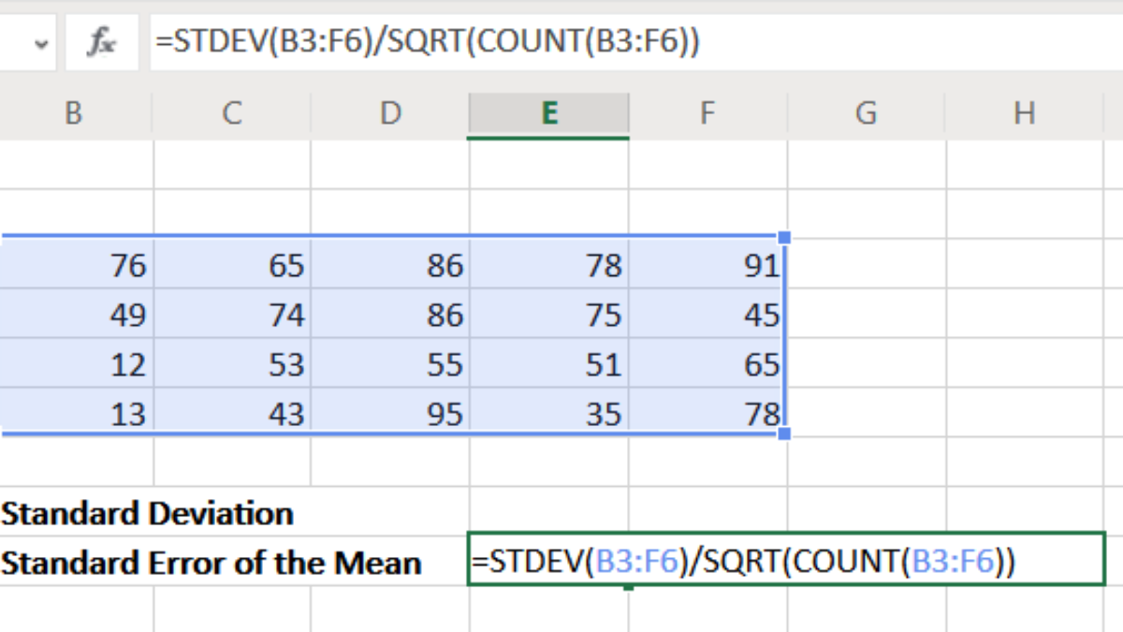Click the cell containing 45
This screenshot has width=1123, height=632.
(x=707, y=314)
